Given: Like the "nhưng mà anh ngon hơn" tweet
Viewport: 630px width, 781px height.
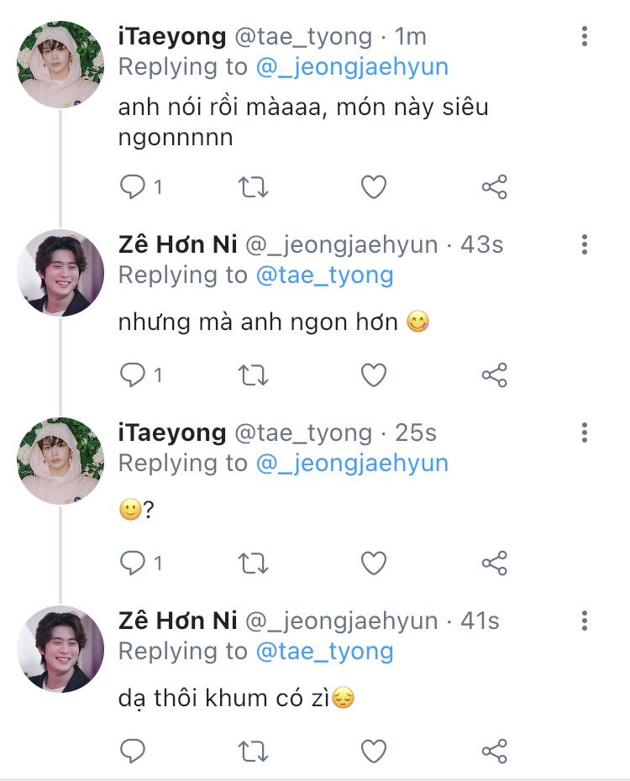Looking at the screenshot, I should tap(373, 375).
